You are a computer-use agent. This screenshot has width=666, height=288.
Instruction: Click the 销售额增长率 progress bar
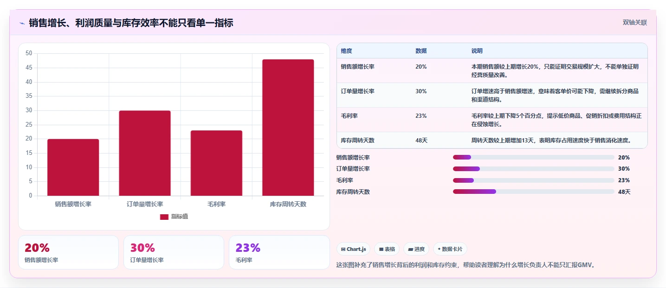point(534,157)
